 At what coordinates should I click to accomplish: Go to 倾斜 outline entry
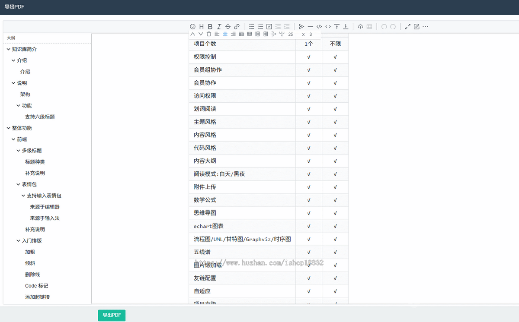click(x=30, y=263)
